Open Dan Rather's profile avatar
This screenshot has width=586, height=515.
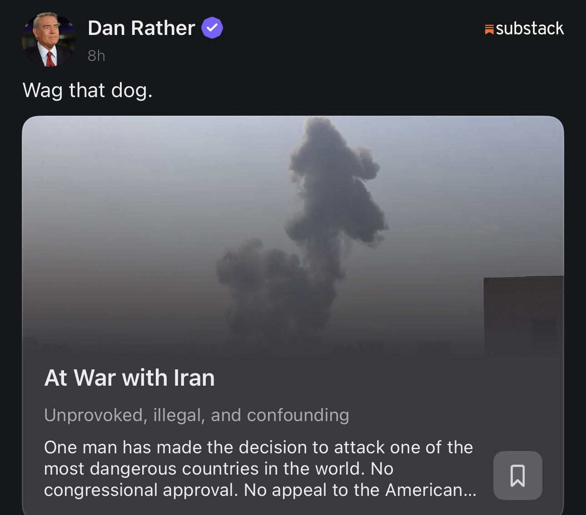[x=49, y=40]
